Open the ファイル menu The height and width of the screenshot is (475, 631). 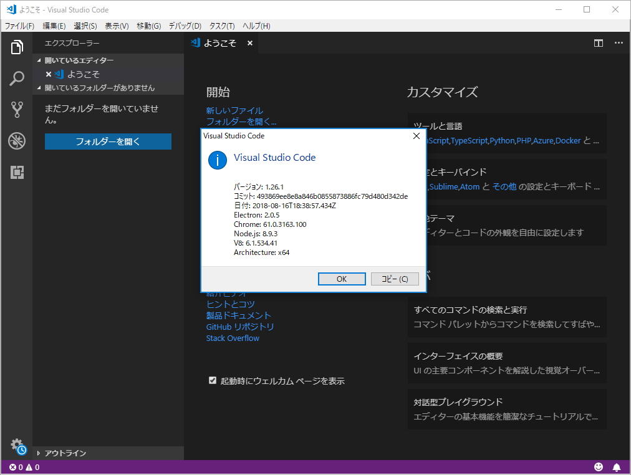tap(19, 26)
